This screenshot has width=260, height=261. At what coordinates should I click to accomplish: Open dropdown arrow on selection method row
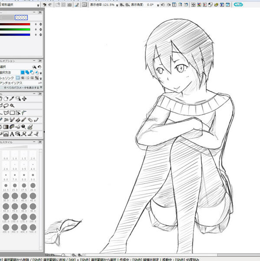coord(41,73)
